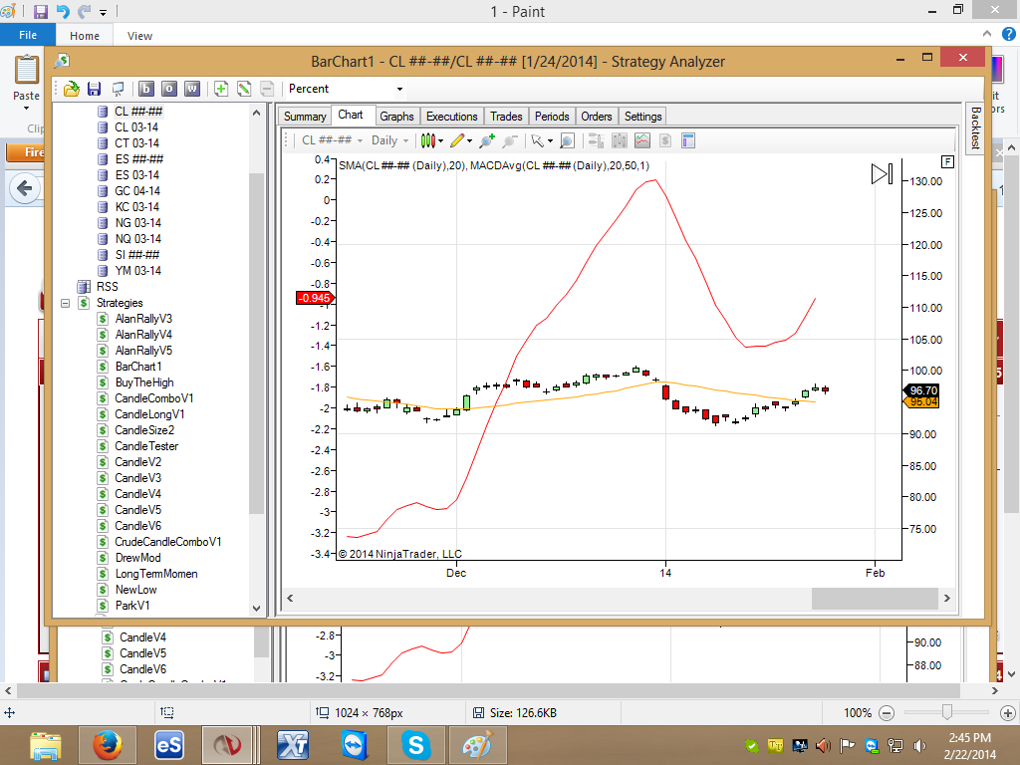Open the drawing tools dropdown arrow
The width and height of the screenshot is (1020, 765).
tap(470, 141)
